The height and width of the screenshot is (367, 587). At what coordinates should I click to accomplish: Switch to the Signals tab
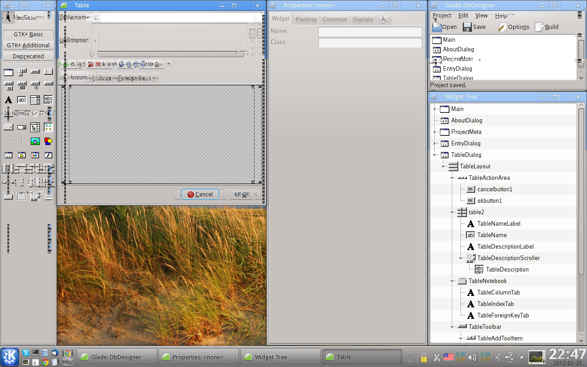coord(363,19)
